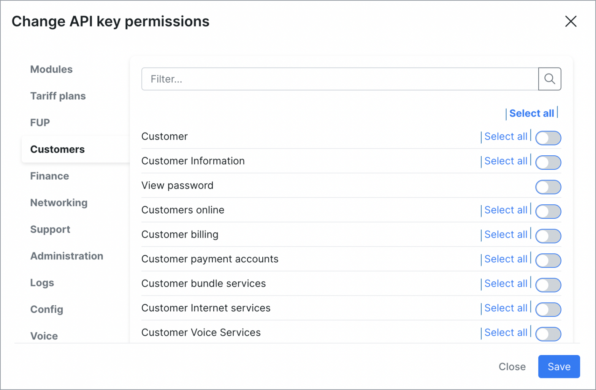
Task: Enable the Customer Internet services toggle
Action: pos(548,309)
